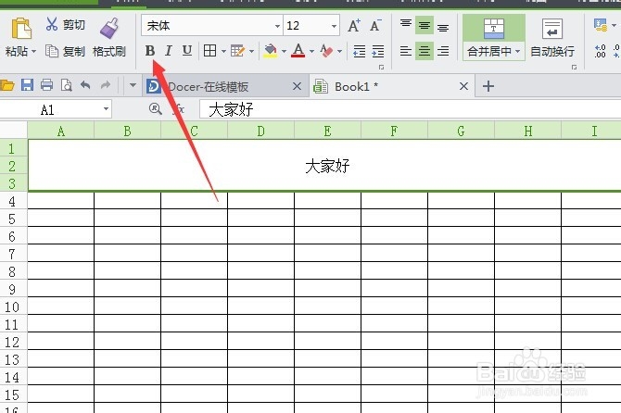
Task: Expand the font name dropdown arrow
Action: [278, 26]
